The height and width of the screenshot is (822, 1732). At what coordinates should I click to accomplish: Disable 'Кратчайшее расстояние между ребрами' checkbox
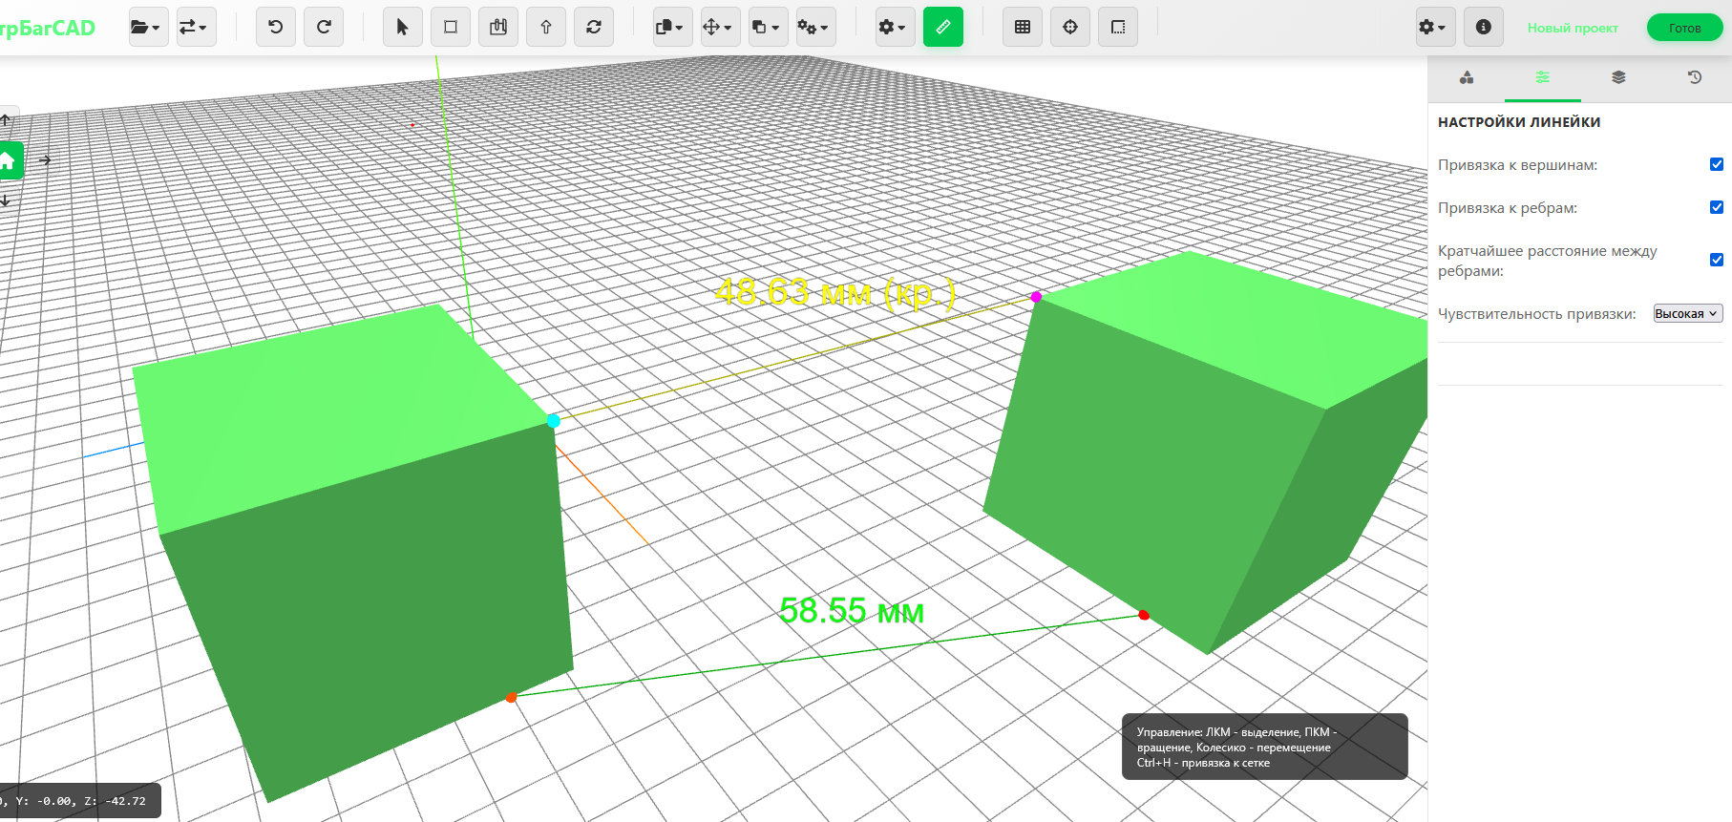(1716, 260)
